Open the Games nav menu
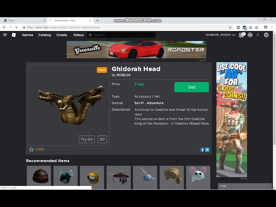Image resolution: width=276 pixels, height=207 pixels. pyautogui.click(x=28, y=35)
